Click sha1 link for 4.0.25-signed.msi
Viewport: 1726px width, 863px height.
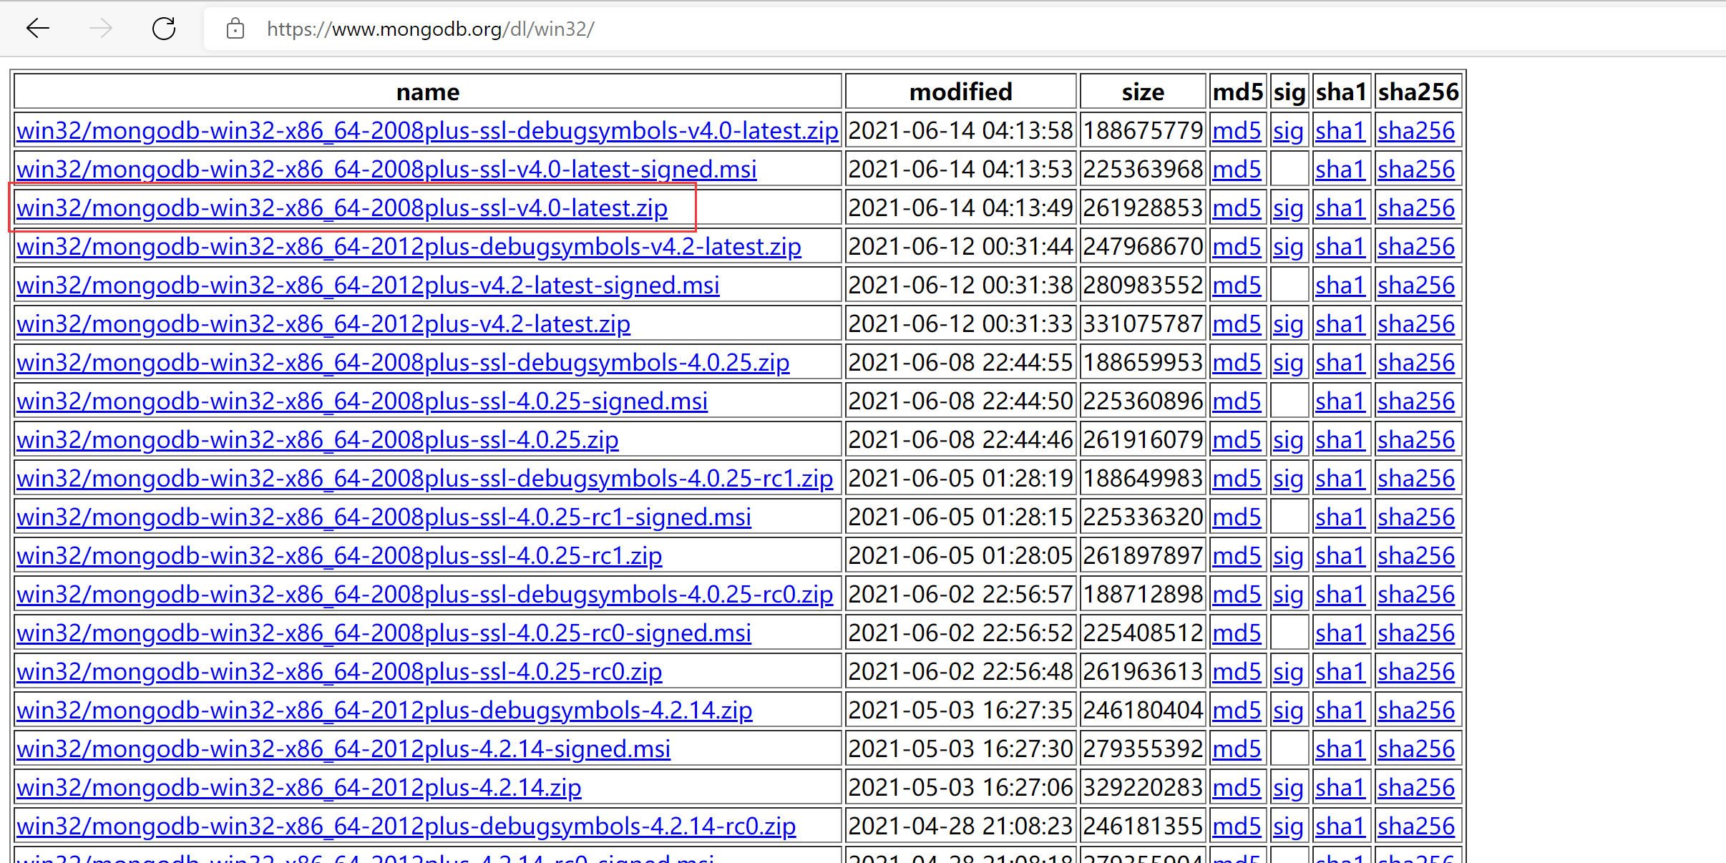1340,401
